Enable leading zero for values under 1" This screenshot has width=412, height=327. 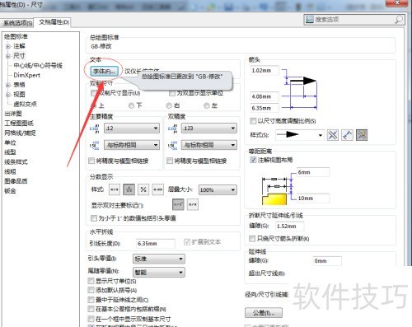(94, 218)
